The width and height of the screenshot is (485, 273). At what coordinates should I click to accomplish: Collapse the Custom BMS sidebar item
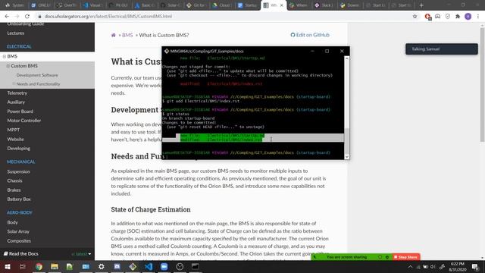click(x=8, y=66)
